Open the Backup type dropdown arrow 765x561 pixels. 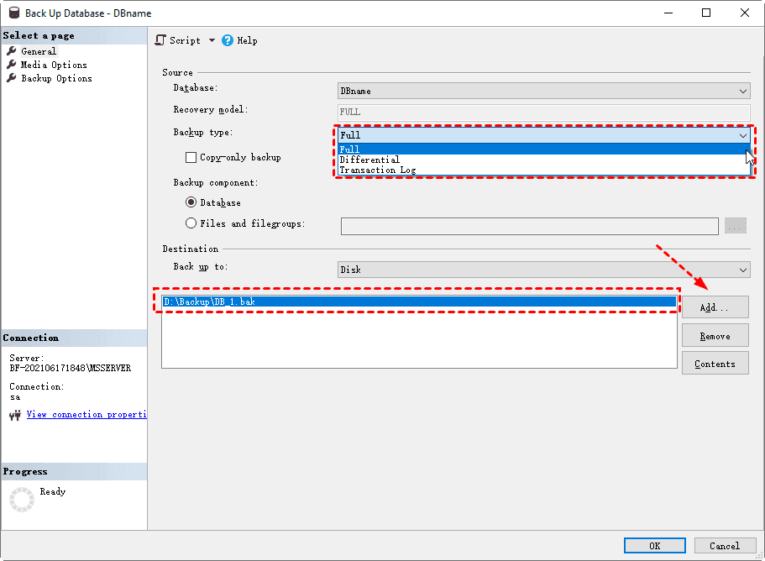click(x=742, y=135)
